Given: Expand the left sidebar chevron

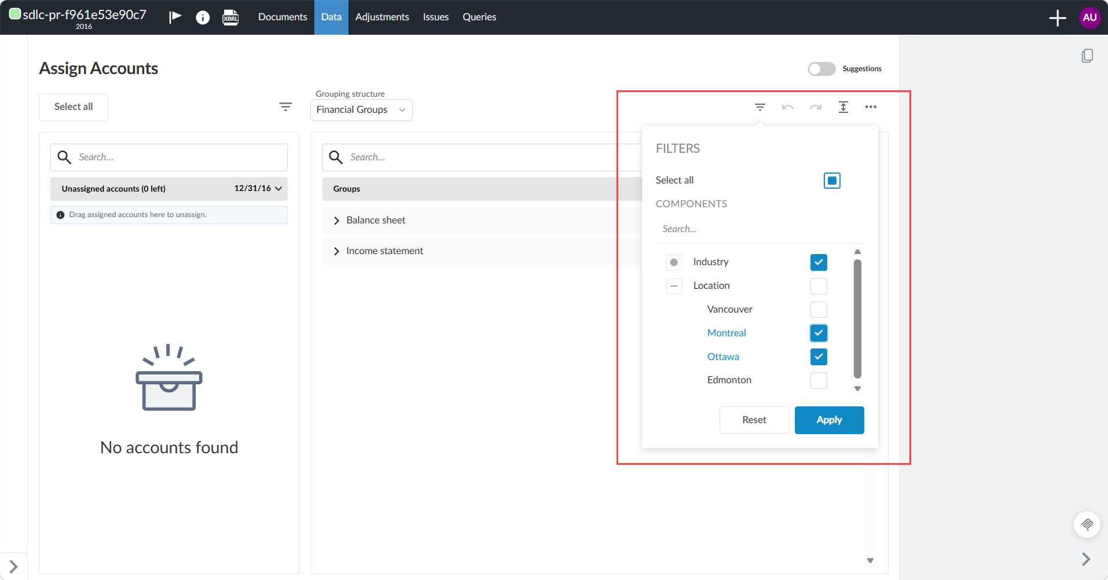Looking at the screenshot, I should click(13, 566).
